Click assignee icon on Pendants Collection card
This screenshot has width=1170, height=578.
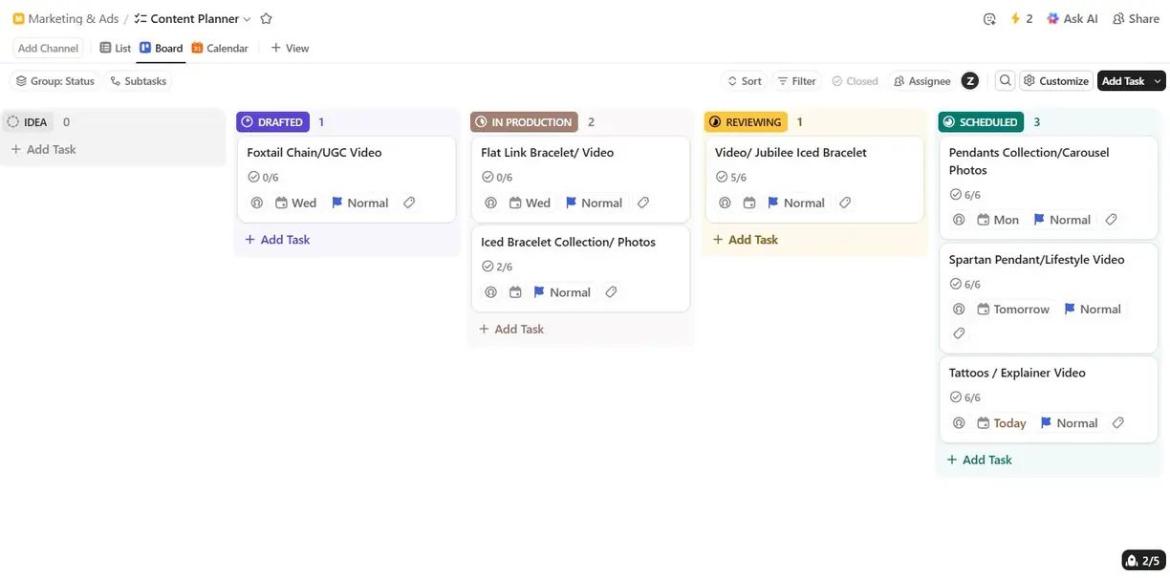(959, 220)
